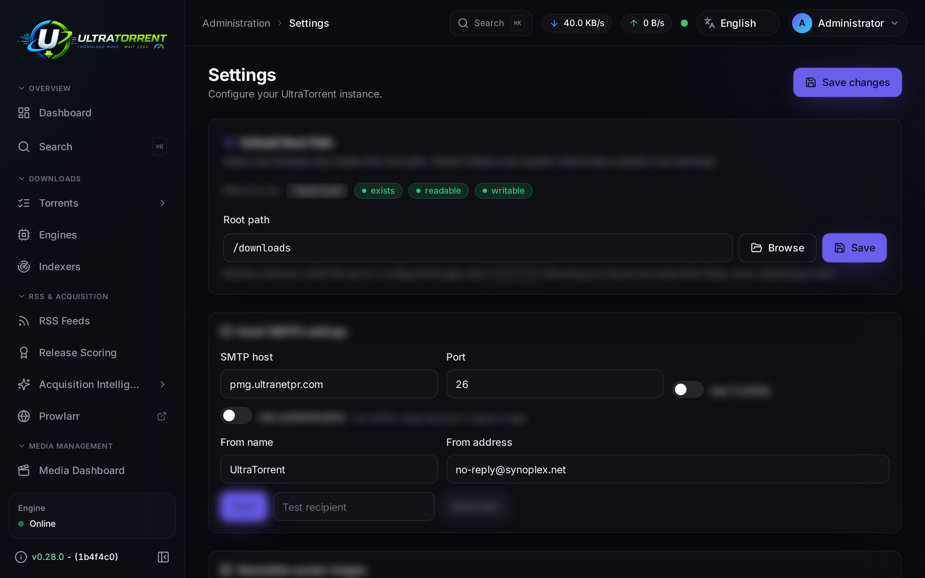Image resolution: width=925 pixels, height=578 pixels.
Task: Open Prowlarr external link icon
Action: pyautogui.click(x=162, y=416)
